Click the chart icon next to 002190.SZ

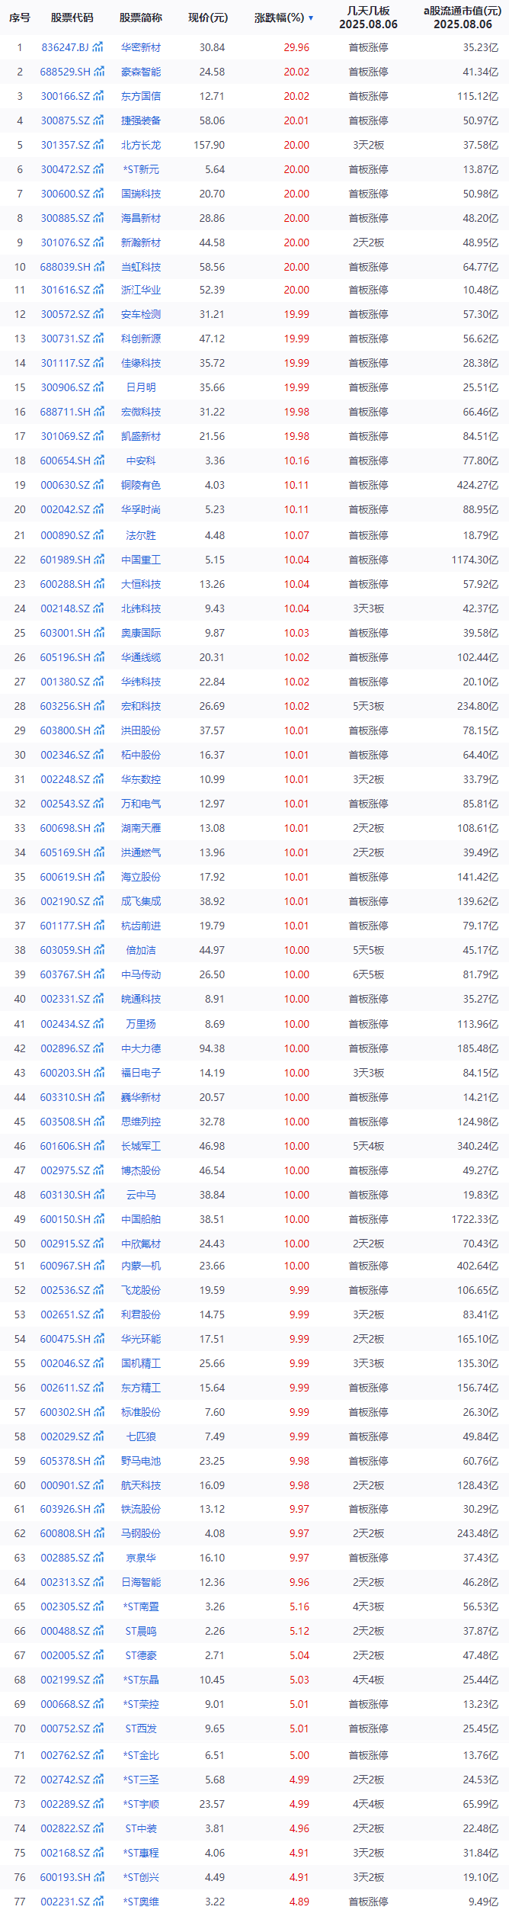98,901
